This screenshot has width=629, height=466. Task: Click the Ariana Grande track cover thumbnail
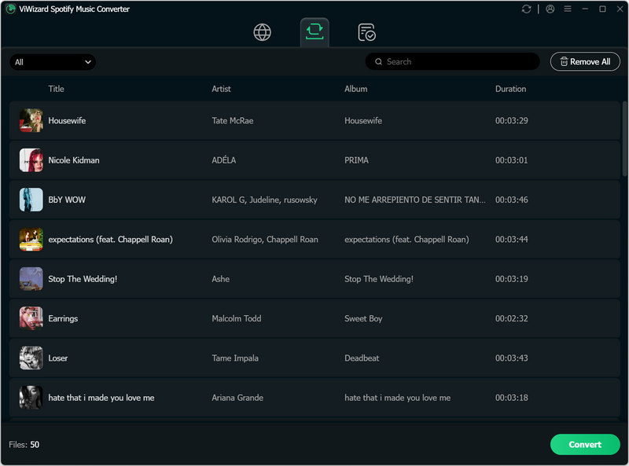(31, 398)
